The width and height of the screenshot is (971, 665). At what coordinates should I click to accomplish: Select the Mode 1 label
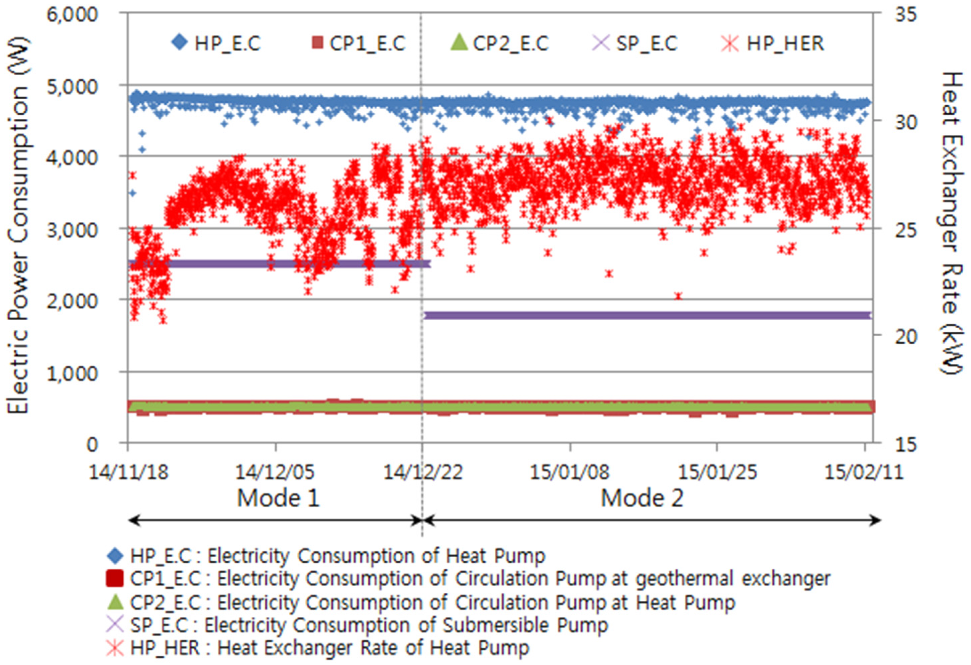coord(278,498)
